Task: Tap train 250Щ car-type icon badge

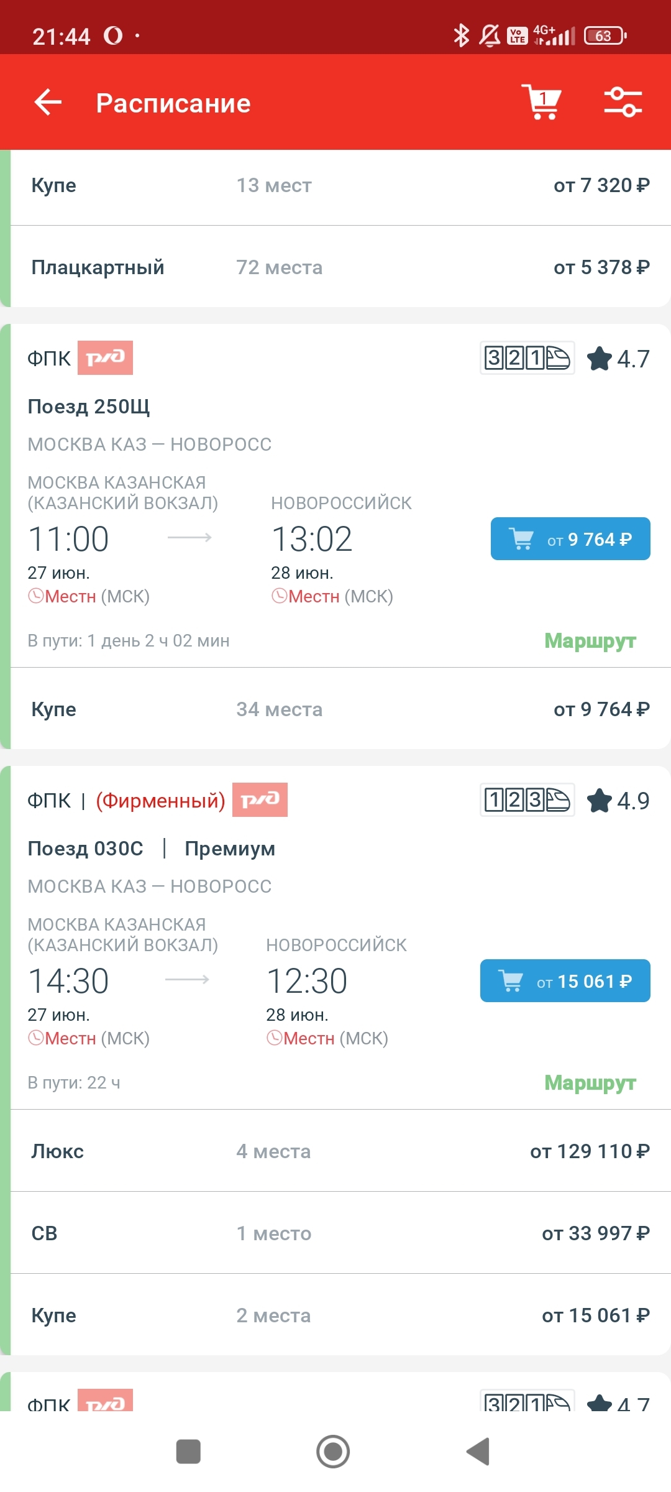Action: 527,358
